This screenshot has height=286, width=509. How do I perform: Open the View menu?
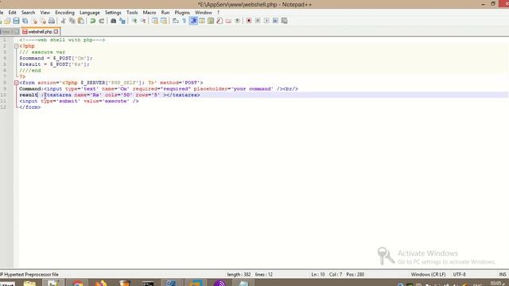pyautogui.click(x=45, y=13)
